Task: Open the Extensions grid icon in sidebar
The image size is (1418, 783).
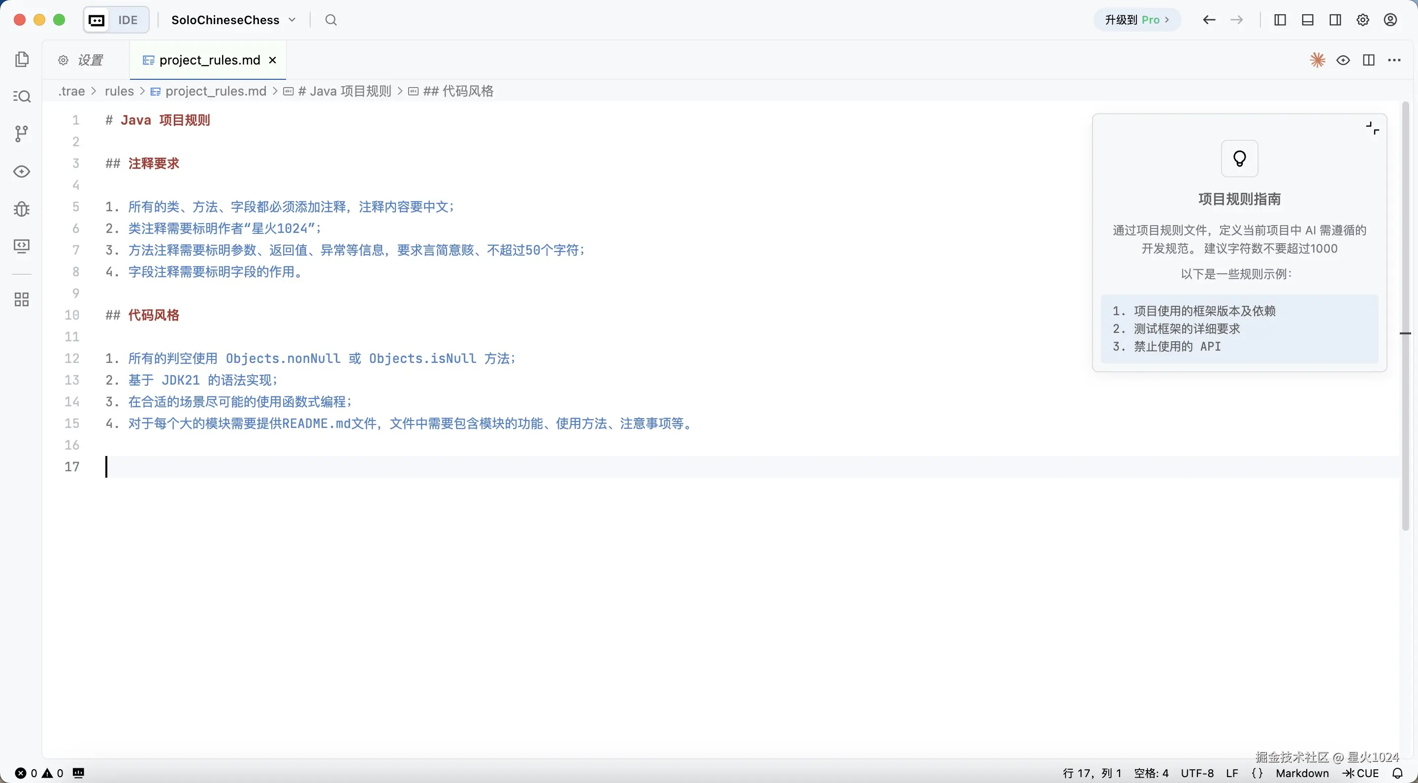Action: click(22, 299)
